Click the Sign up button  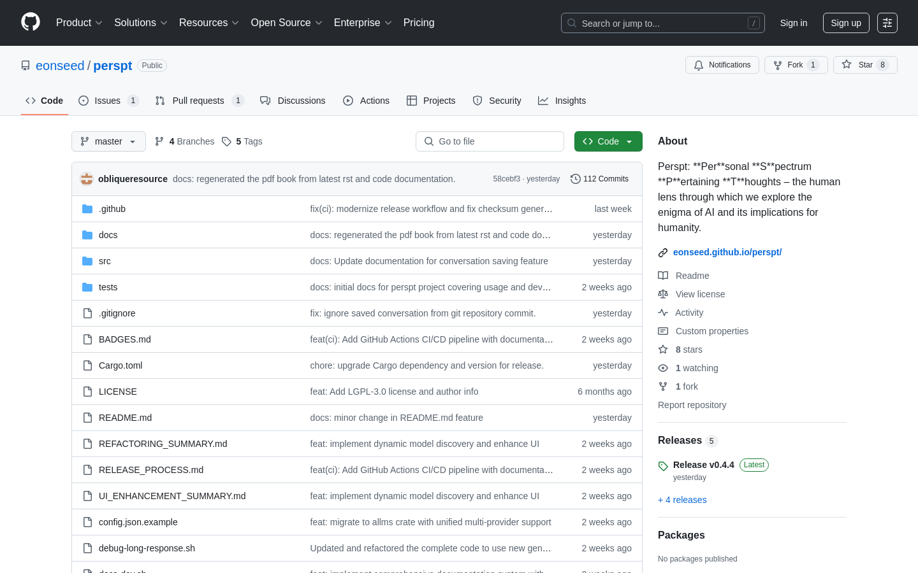846,23
